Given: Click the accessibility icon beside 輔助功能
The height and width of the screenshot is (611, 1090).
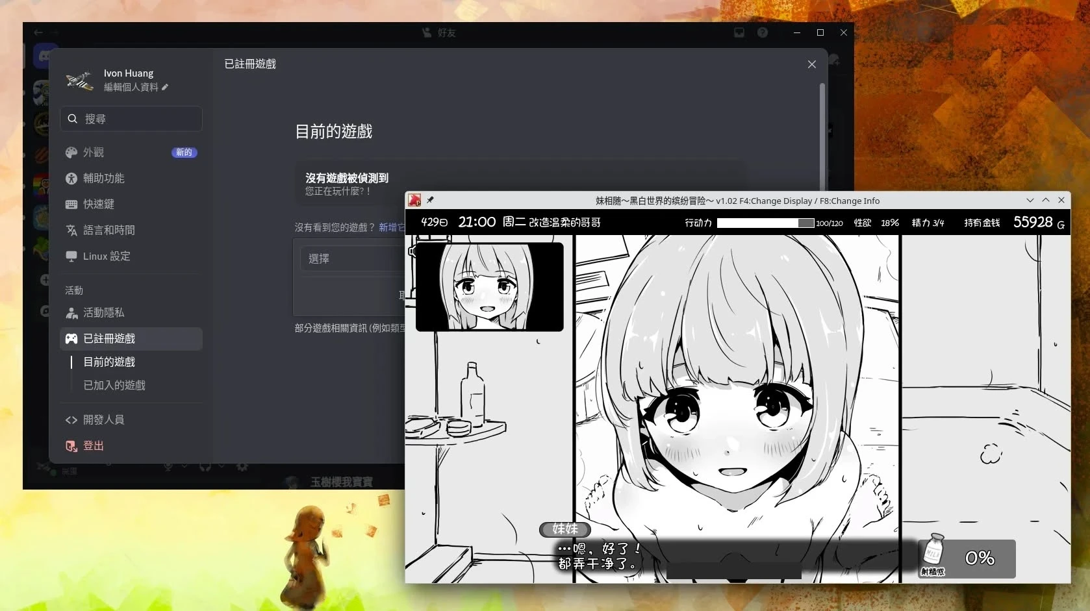Looking at the screenshot, I should (x=71, y=178).
